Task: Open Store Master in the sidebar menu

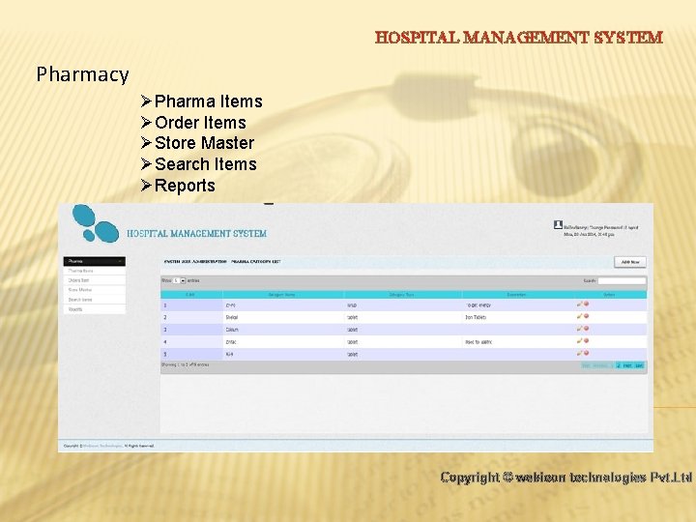Action: (95, 290)
